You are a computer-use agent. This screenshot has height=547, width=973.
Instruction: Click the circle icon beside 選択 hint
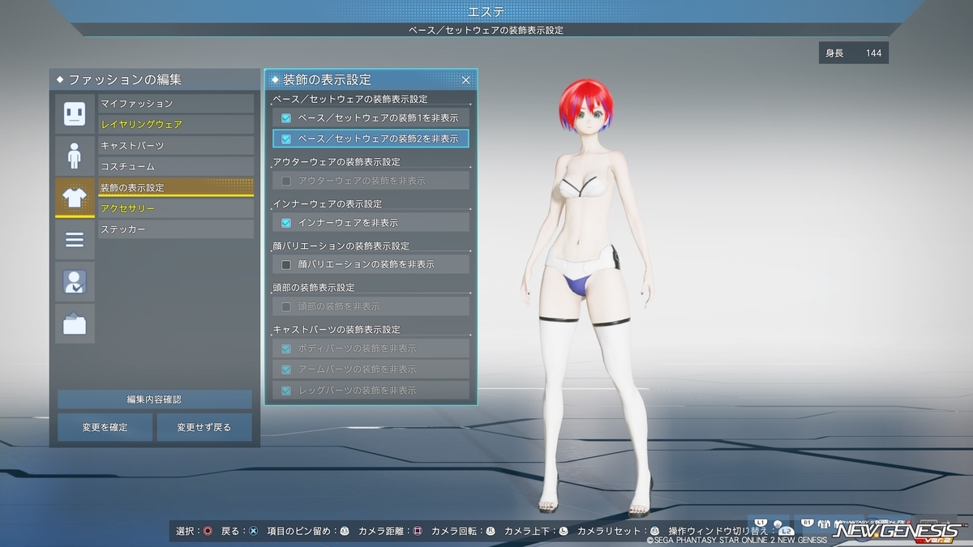pyautogui.click(x=208, y=532)
